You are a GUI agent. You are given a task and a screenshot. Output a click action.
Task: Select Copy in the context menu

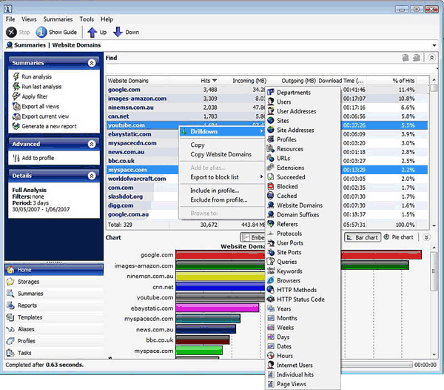pyautogui.click(x=198, y=145)
